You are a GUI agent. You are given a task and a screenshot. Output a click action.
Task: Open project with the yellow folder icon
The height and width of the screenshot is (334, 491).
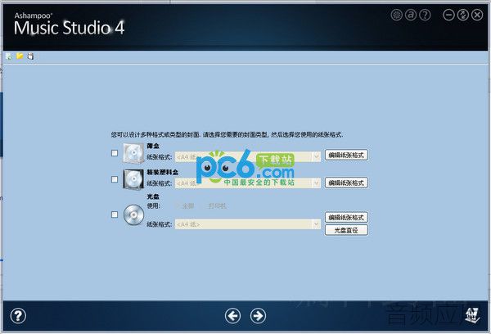click(20, 56)
